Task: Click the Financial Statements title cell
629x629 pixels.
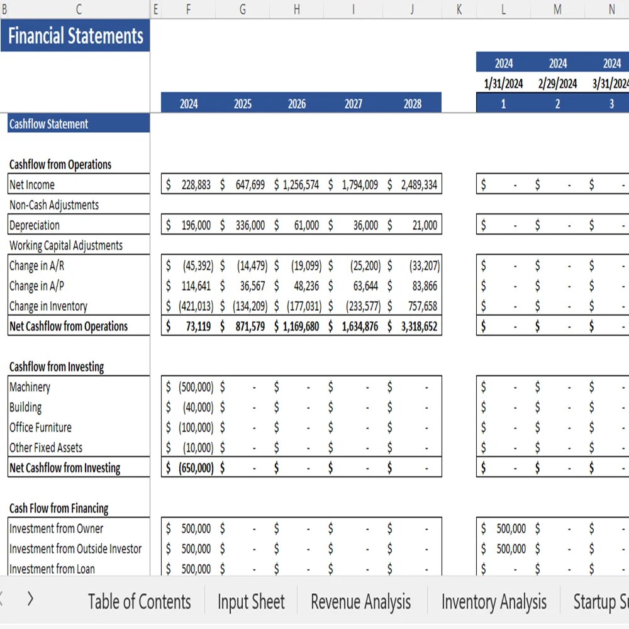Action: tap(75, 36)
